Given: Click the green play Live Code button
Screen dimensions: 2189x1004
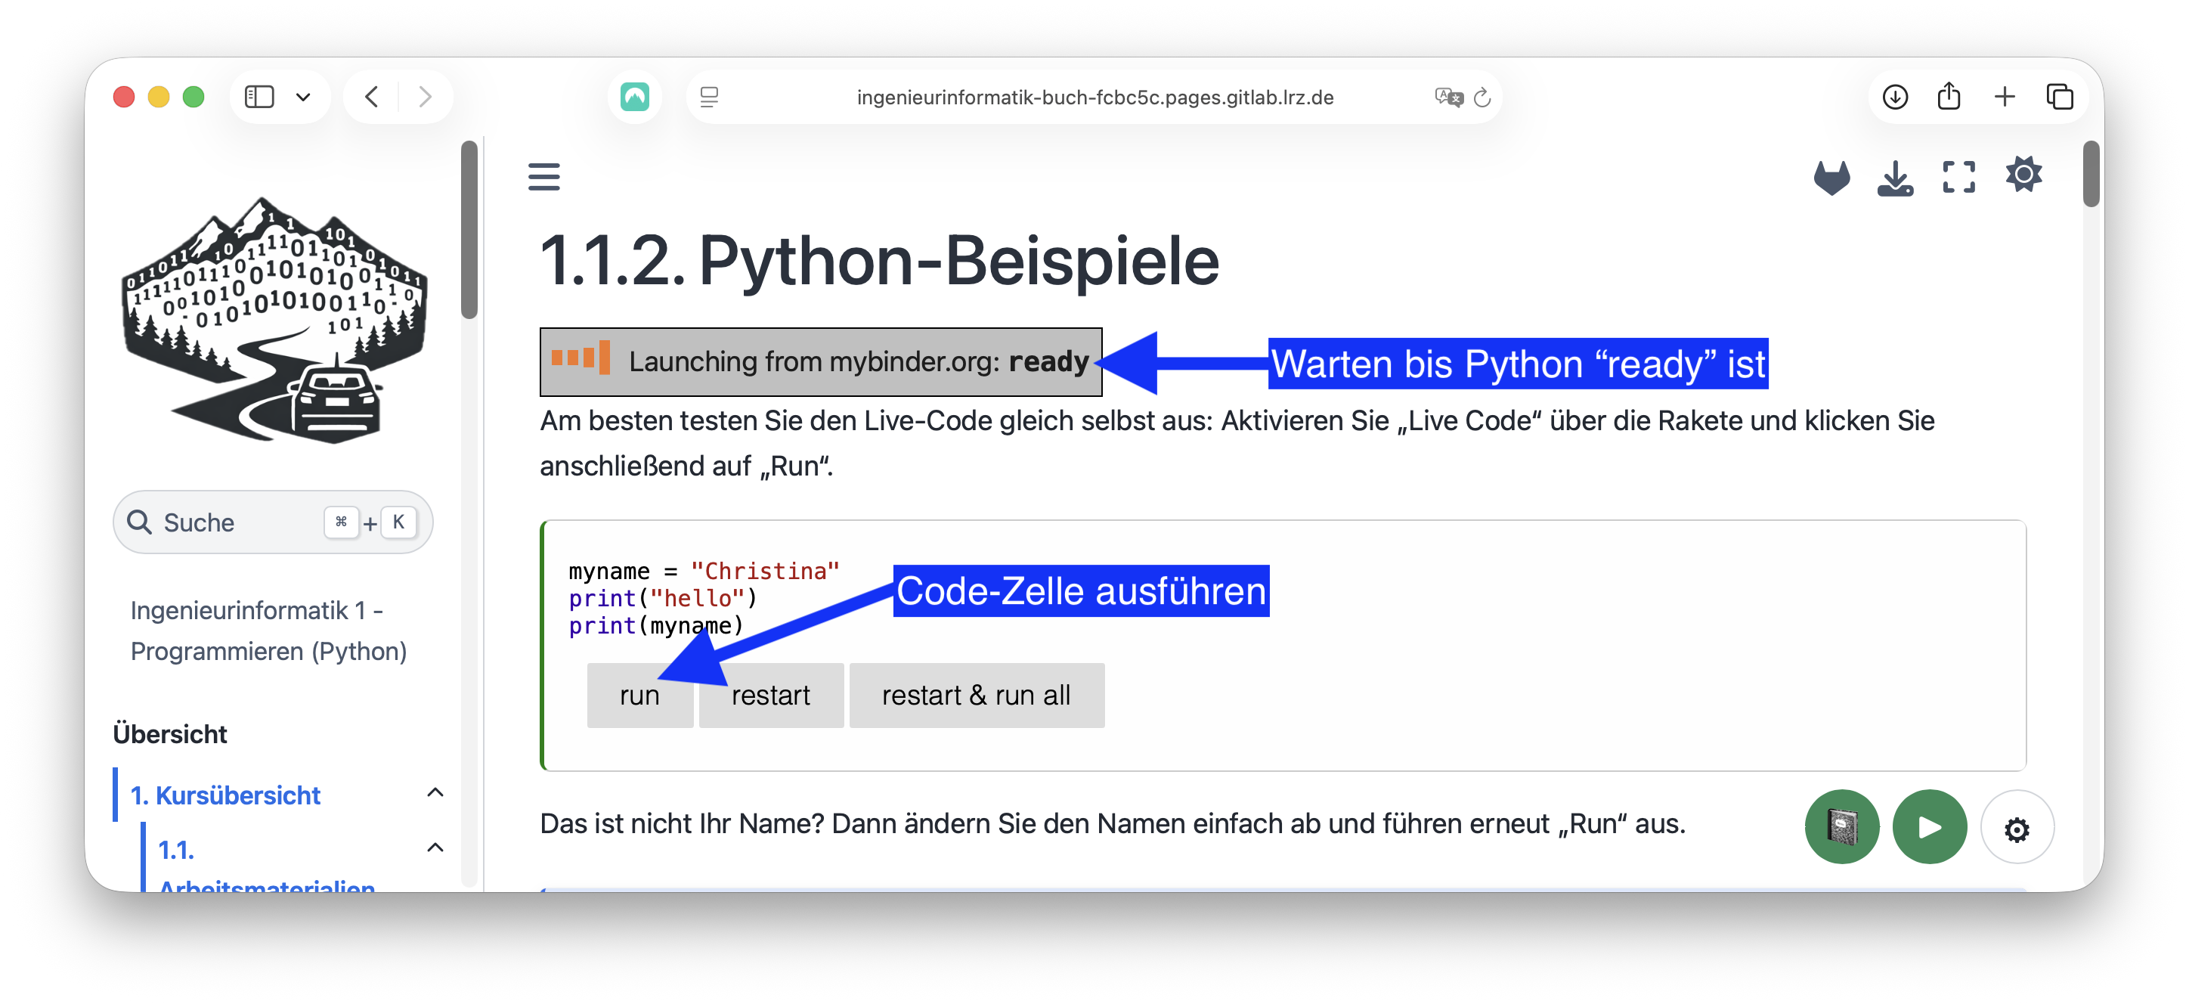Looking at the screenshot, I should click(x=1929, y=827).
